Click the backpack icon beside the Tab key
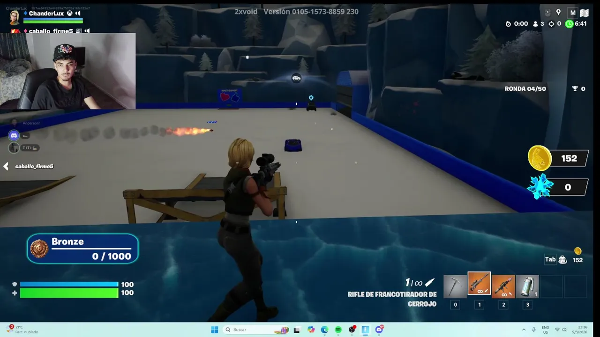 coord(562,260)
